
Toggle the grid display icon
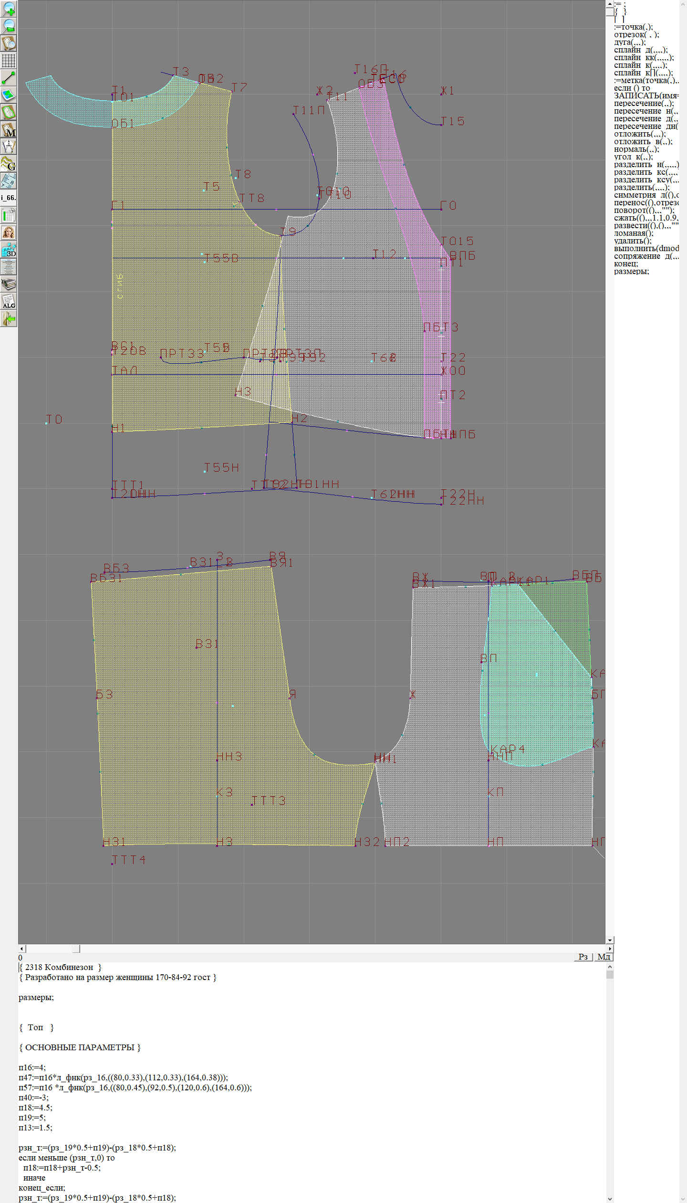pos(9,61)
